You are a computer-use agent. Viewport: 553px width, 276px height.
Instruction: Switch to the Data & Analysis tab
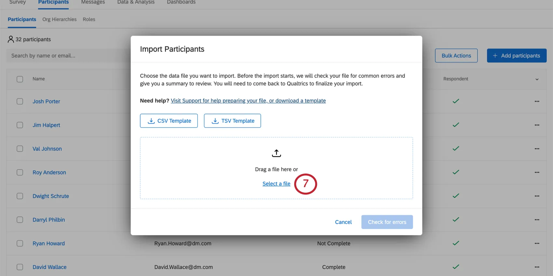tap(136, 2)
